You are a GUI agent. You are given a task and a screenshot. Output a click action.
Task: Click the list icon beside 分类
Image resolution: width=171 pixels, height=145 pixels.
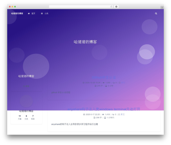coord(42,13)
